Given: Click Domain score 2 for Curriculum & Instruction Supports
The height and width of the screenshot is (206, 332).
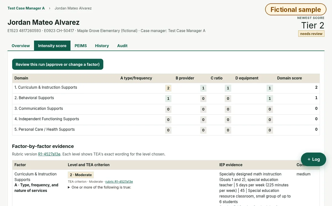Looking at the screenshot, I should [x=316, y=87].
